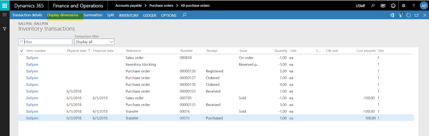
Task: Expand the INVENTORY action menu
Action: coord(129,15)
